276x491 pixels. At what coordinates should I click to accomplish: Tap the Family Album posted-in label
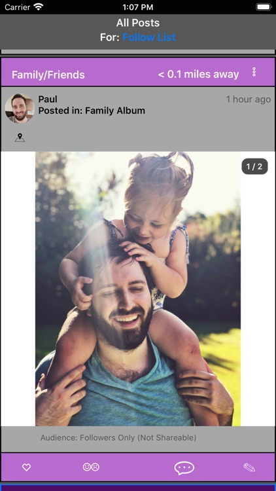coord(92,111)
